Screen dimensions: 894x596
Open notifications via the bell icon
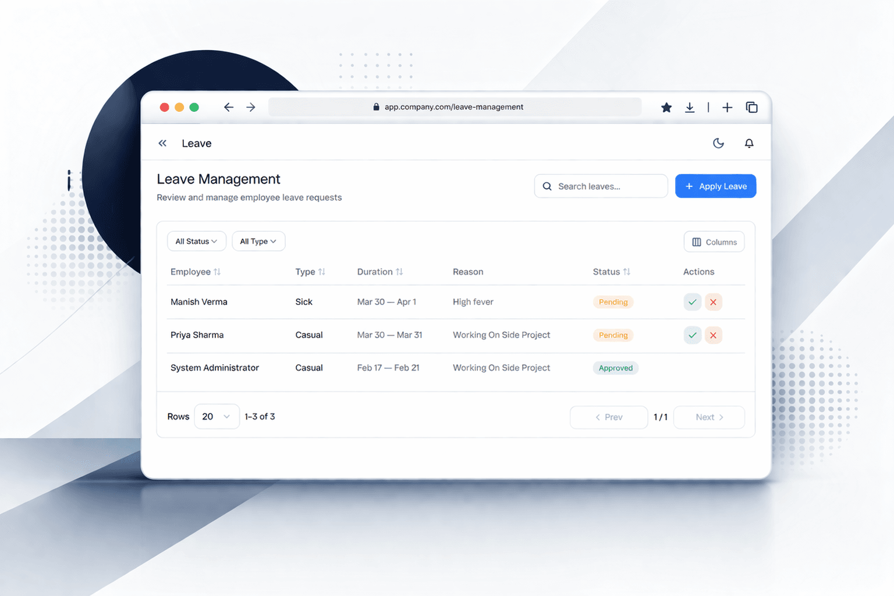(749, 143)
